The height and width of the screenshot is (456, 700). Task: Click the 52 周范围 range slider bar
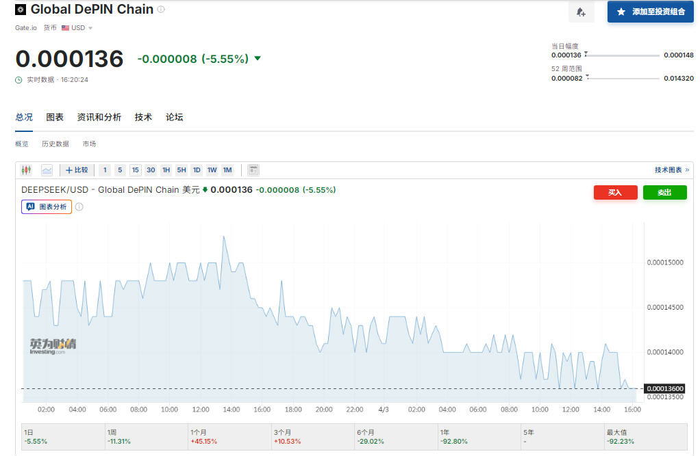coord(623,79)
